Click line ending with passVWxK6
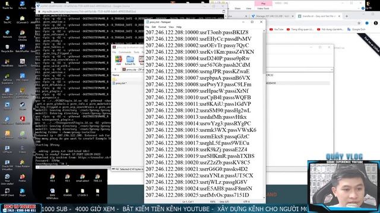 click(x=201, y=130)
